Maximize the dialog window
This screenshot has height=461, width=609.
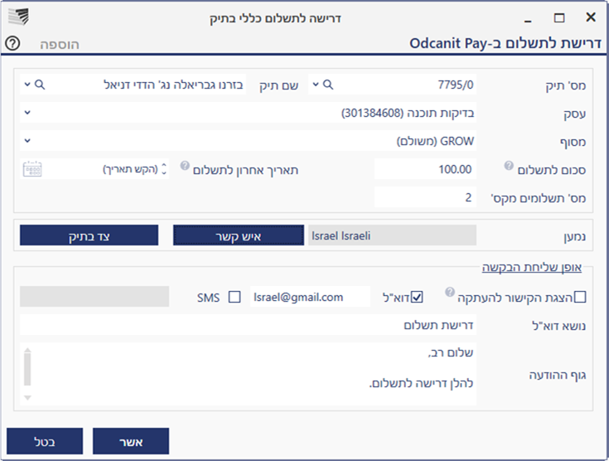point(559,17)
